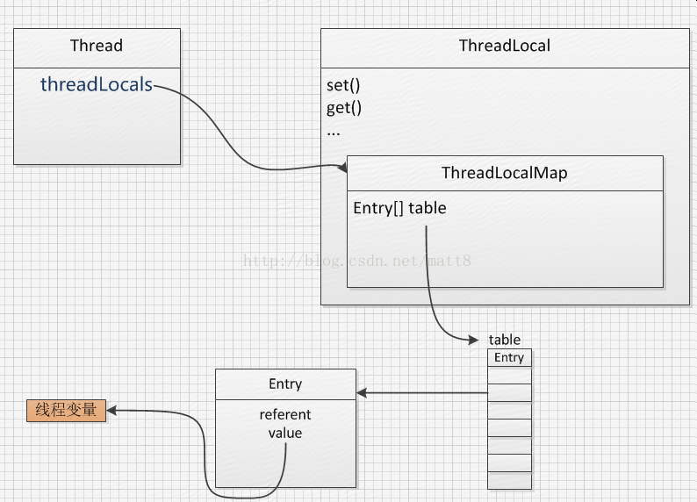This screenshot has height=502, width=697.
Task: Select the Entry box header
Action: pyautogui.click(x=286, y=384)
